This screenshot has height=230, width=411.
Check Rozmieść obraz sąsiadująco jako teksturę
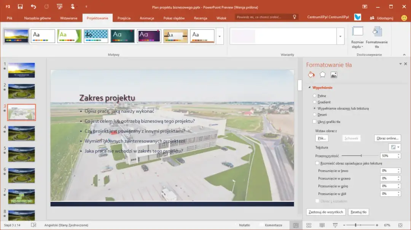317,162
